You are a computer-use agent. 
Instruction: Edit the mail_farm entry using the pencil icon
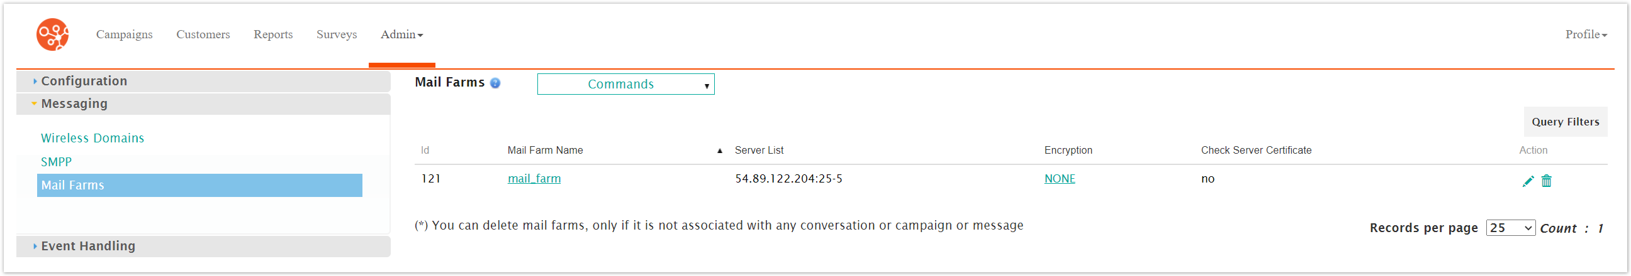coord(1527,181)
